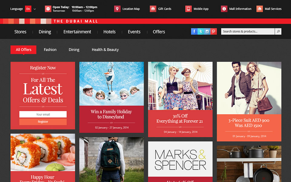Open the Events menu
Viewport: 291px width, 182px height.
pos(134,32)
